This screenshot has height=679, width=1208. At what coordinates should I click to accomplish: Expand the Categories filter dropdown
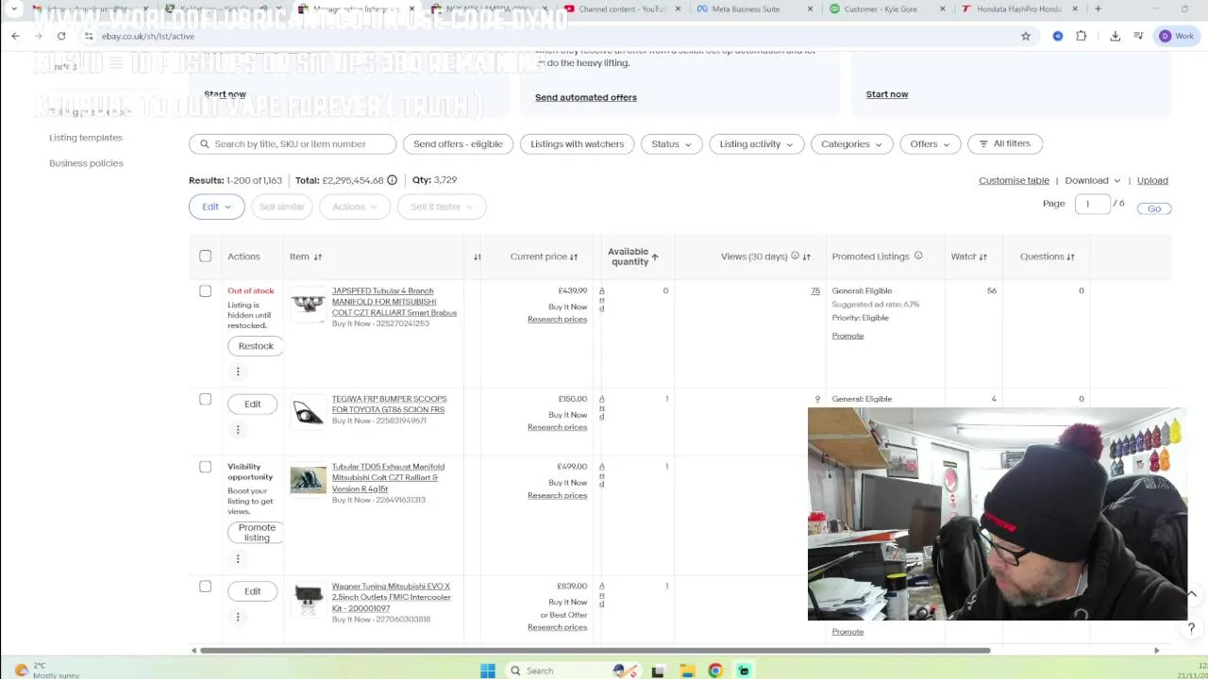tap(851, 144)
